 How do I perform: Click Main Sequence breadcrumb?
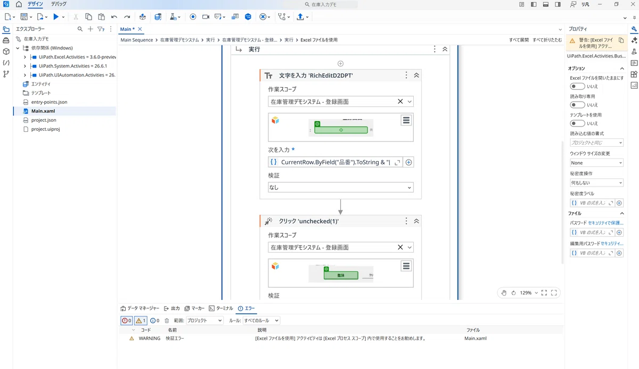(x=137, y=40)
